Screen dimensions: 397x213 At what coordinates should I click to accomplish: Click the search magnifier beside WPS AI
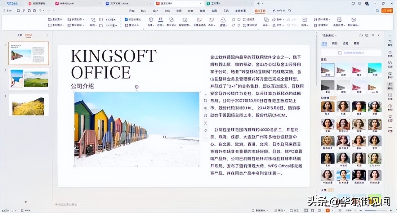(290, 11)
